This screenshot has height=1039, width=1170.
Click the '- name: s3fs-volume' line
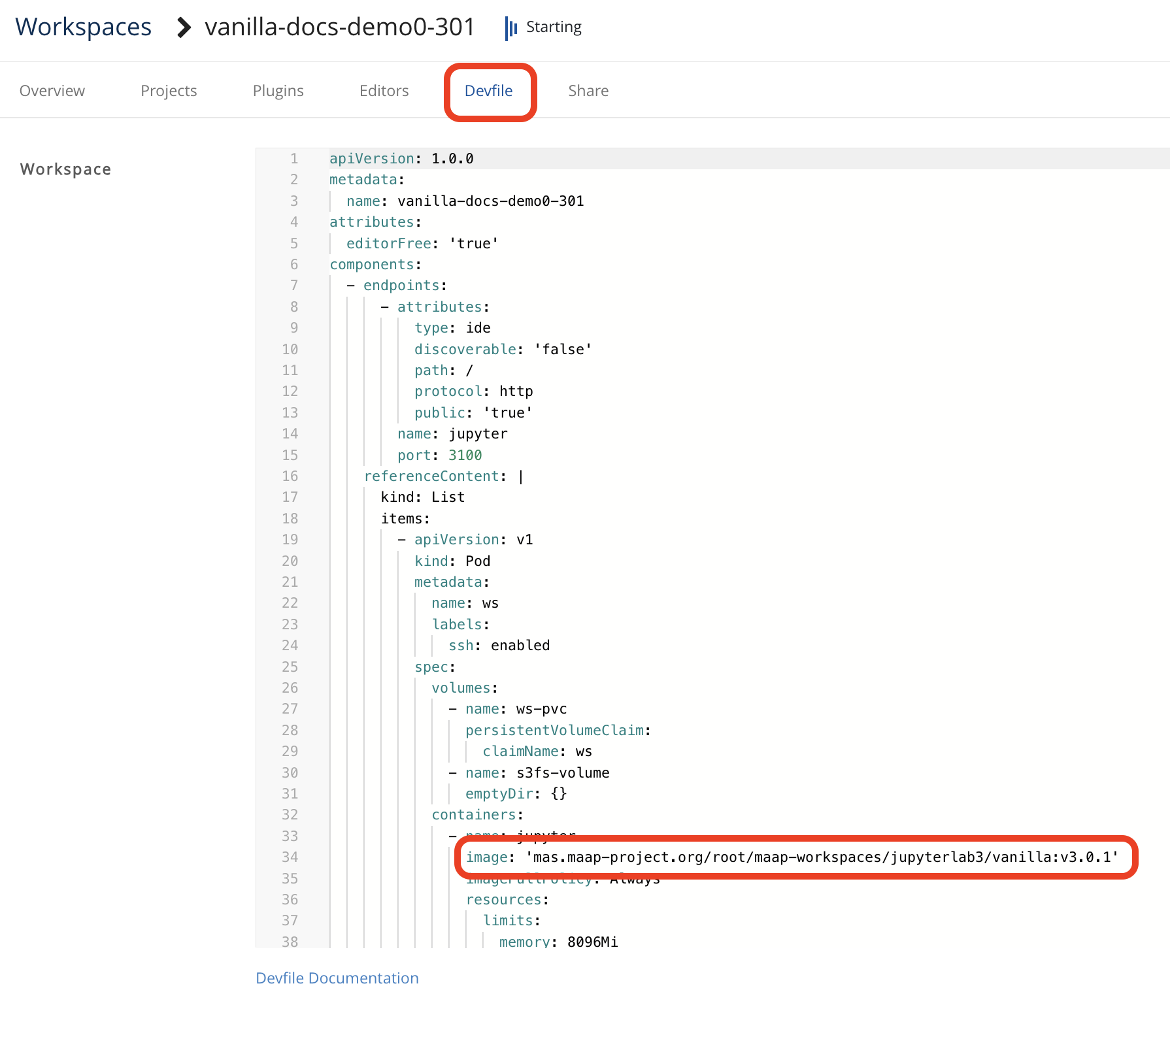pos(529,773)
